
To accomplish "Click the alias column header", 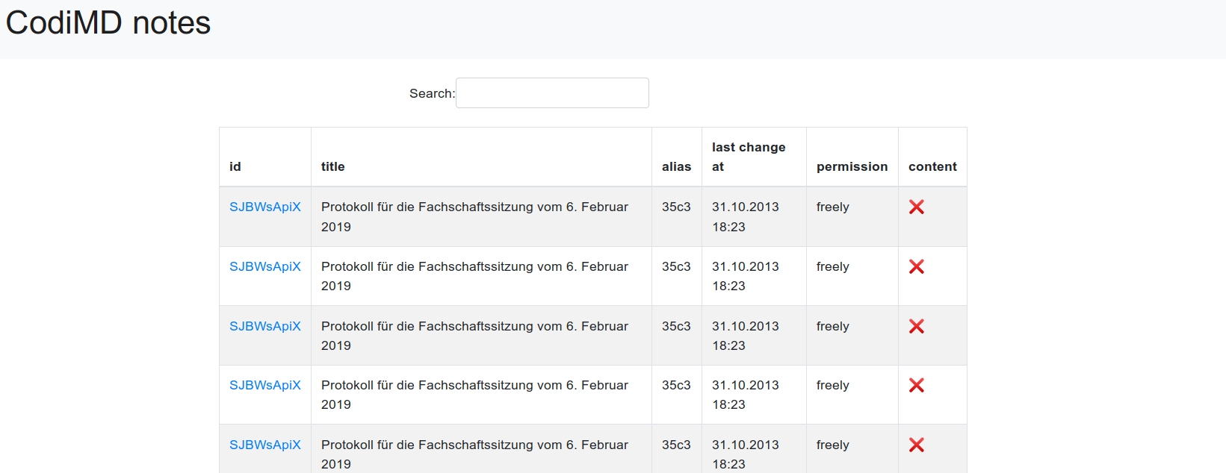I will point(676,166).
